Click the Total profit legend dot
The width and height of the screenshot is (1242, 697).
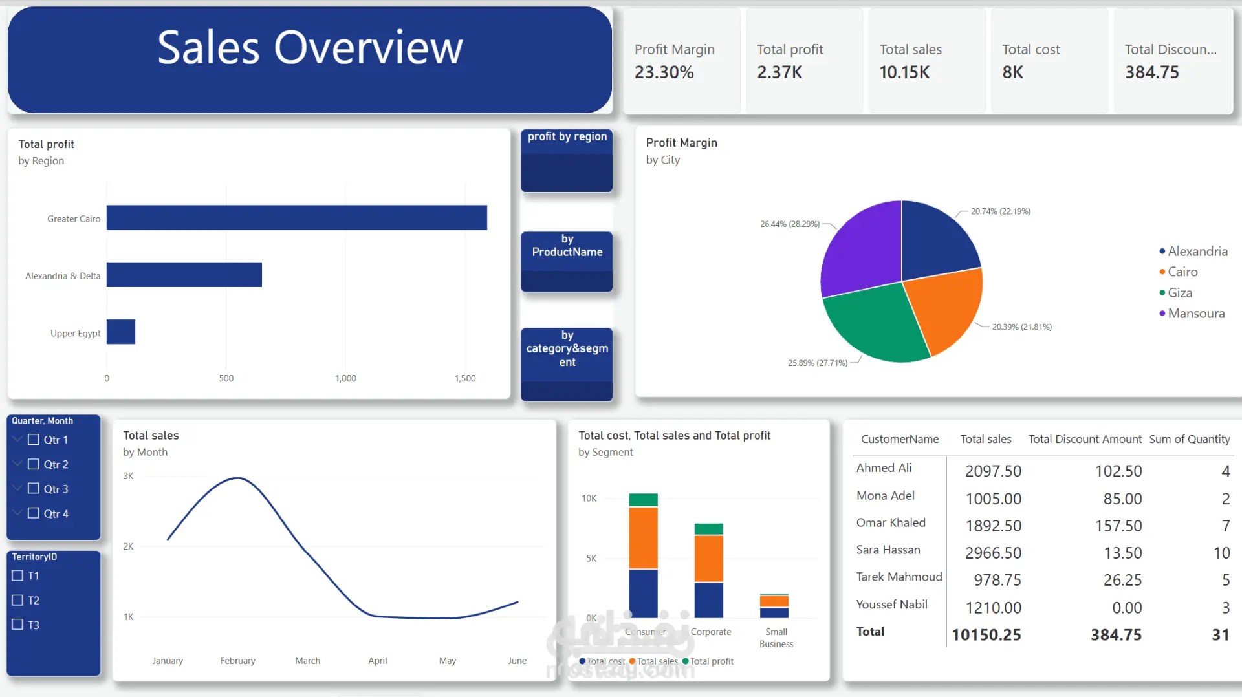tap(686, 661)
